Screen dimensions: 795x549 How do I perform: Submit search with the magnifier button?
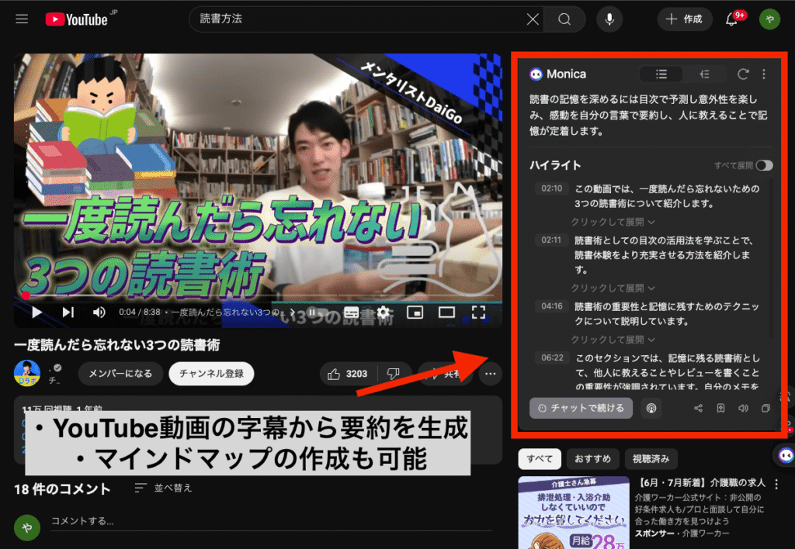tap(564, 19)
